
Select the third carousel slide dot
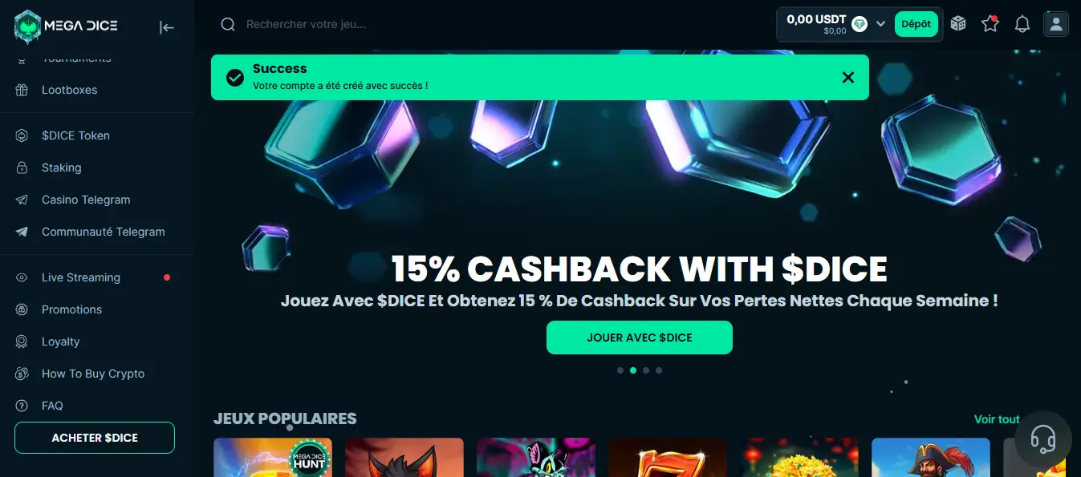646,370
